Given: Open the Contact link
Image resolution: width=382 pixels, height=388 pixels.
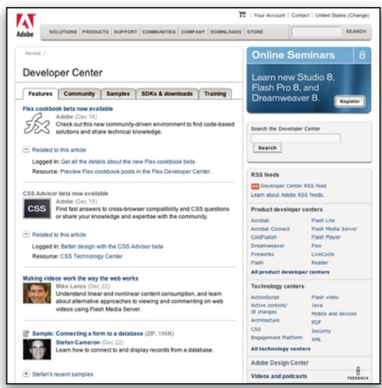Looking at the screenshot, I should tap(300, 15).
